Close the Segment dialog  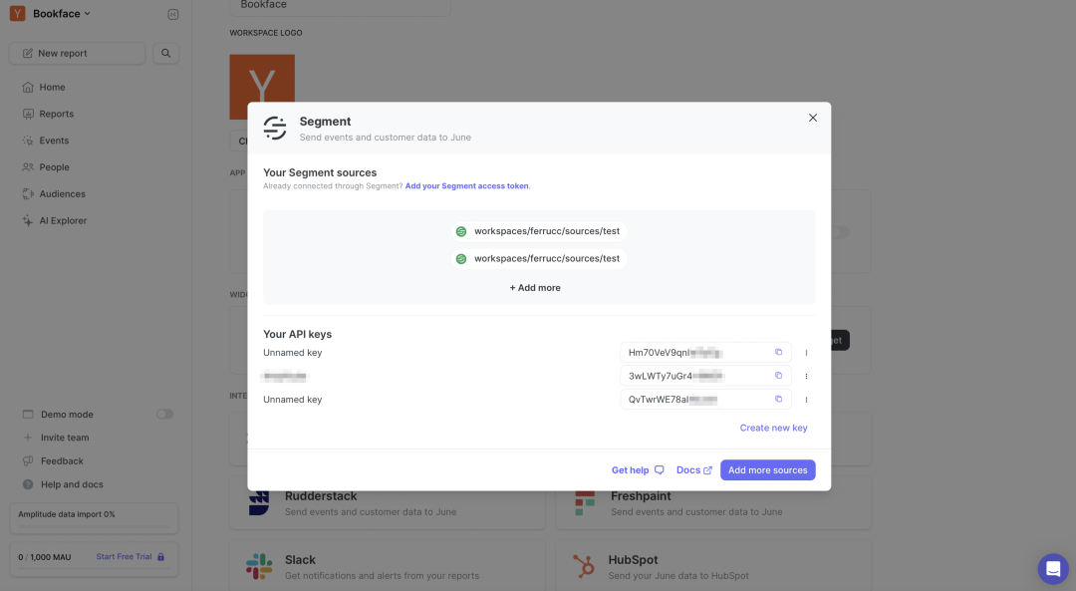point(813,118)
